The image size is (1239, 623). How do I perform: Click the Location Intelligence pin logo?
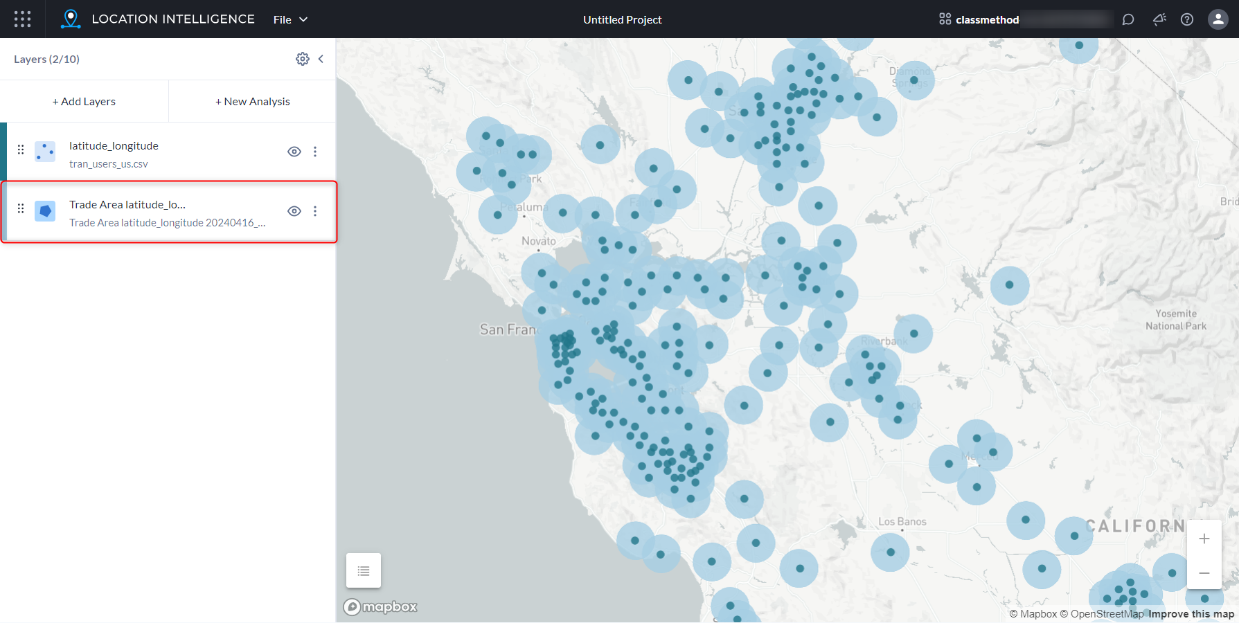(69, 19)
